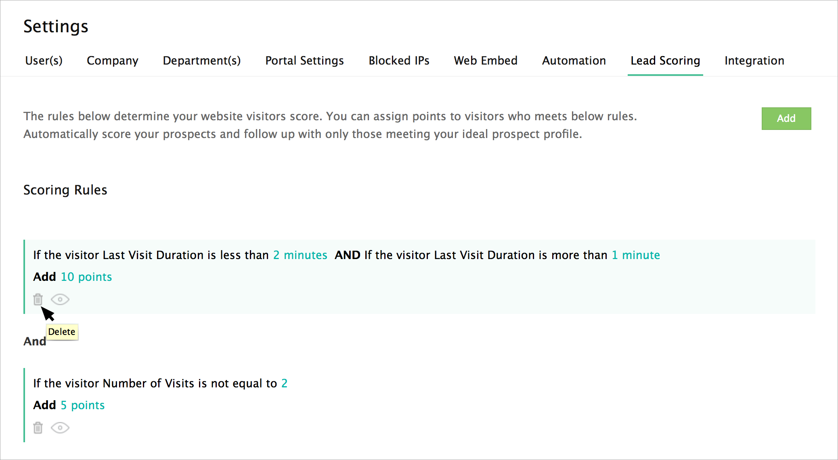
Task: Change the "10 points" score value
Action: click(86, 277)
